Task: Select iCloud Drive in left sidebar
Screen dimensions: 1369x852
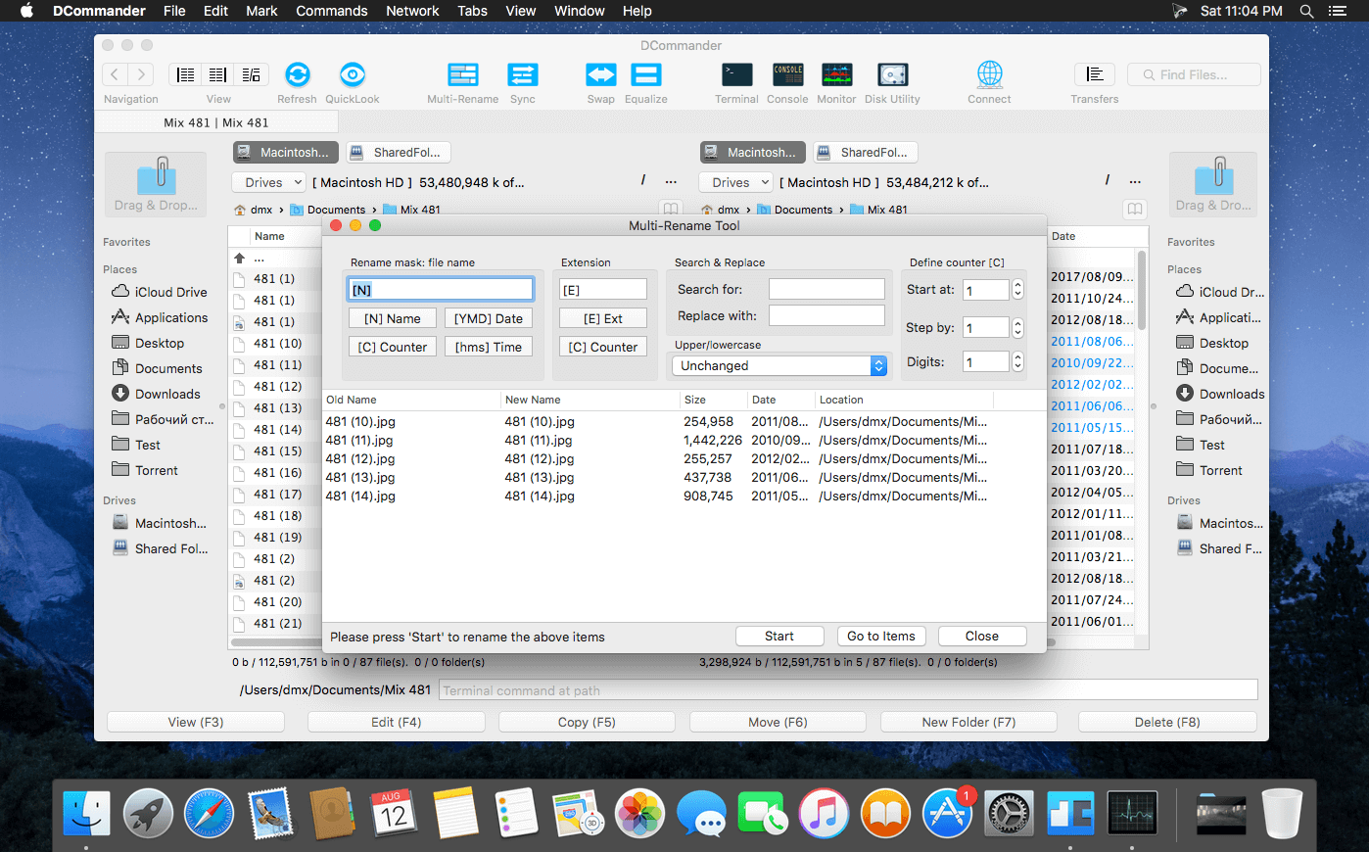Action: pyautogui.click(x=160, y=292)
